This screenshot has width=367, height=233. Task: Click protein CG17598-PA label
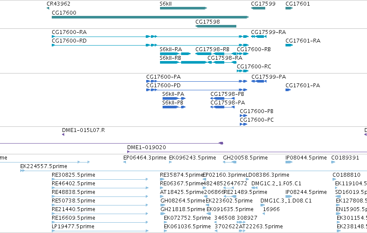point(228,103)
